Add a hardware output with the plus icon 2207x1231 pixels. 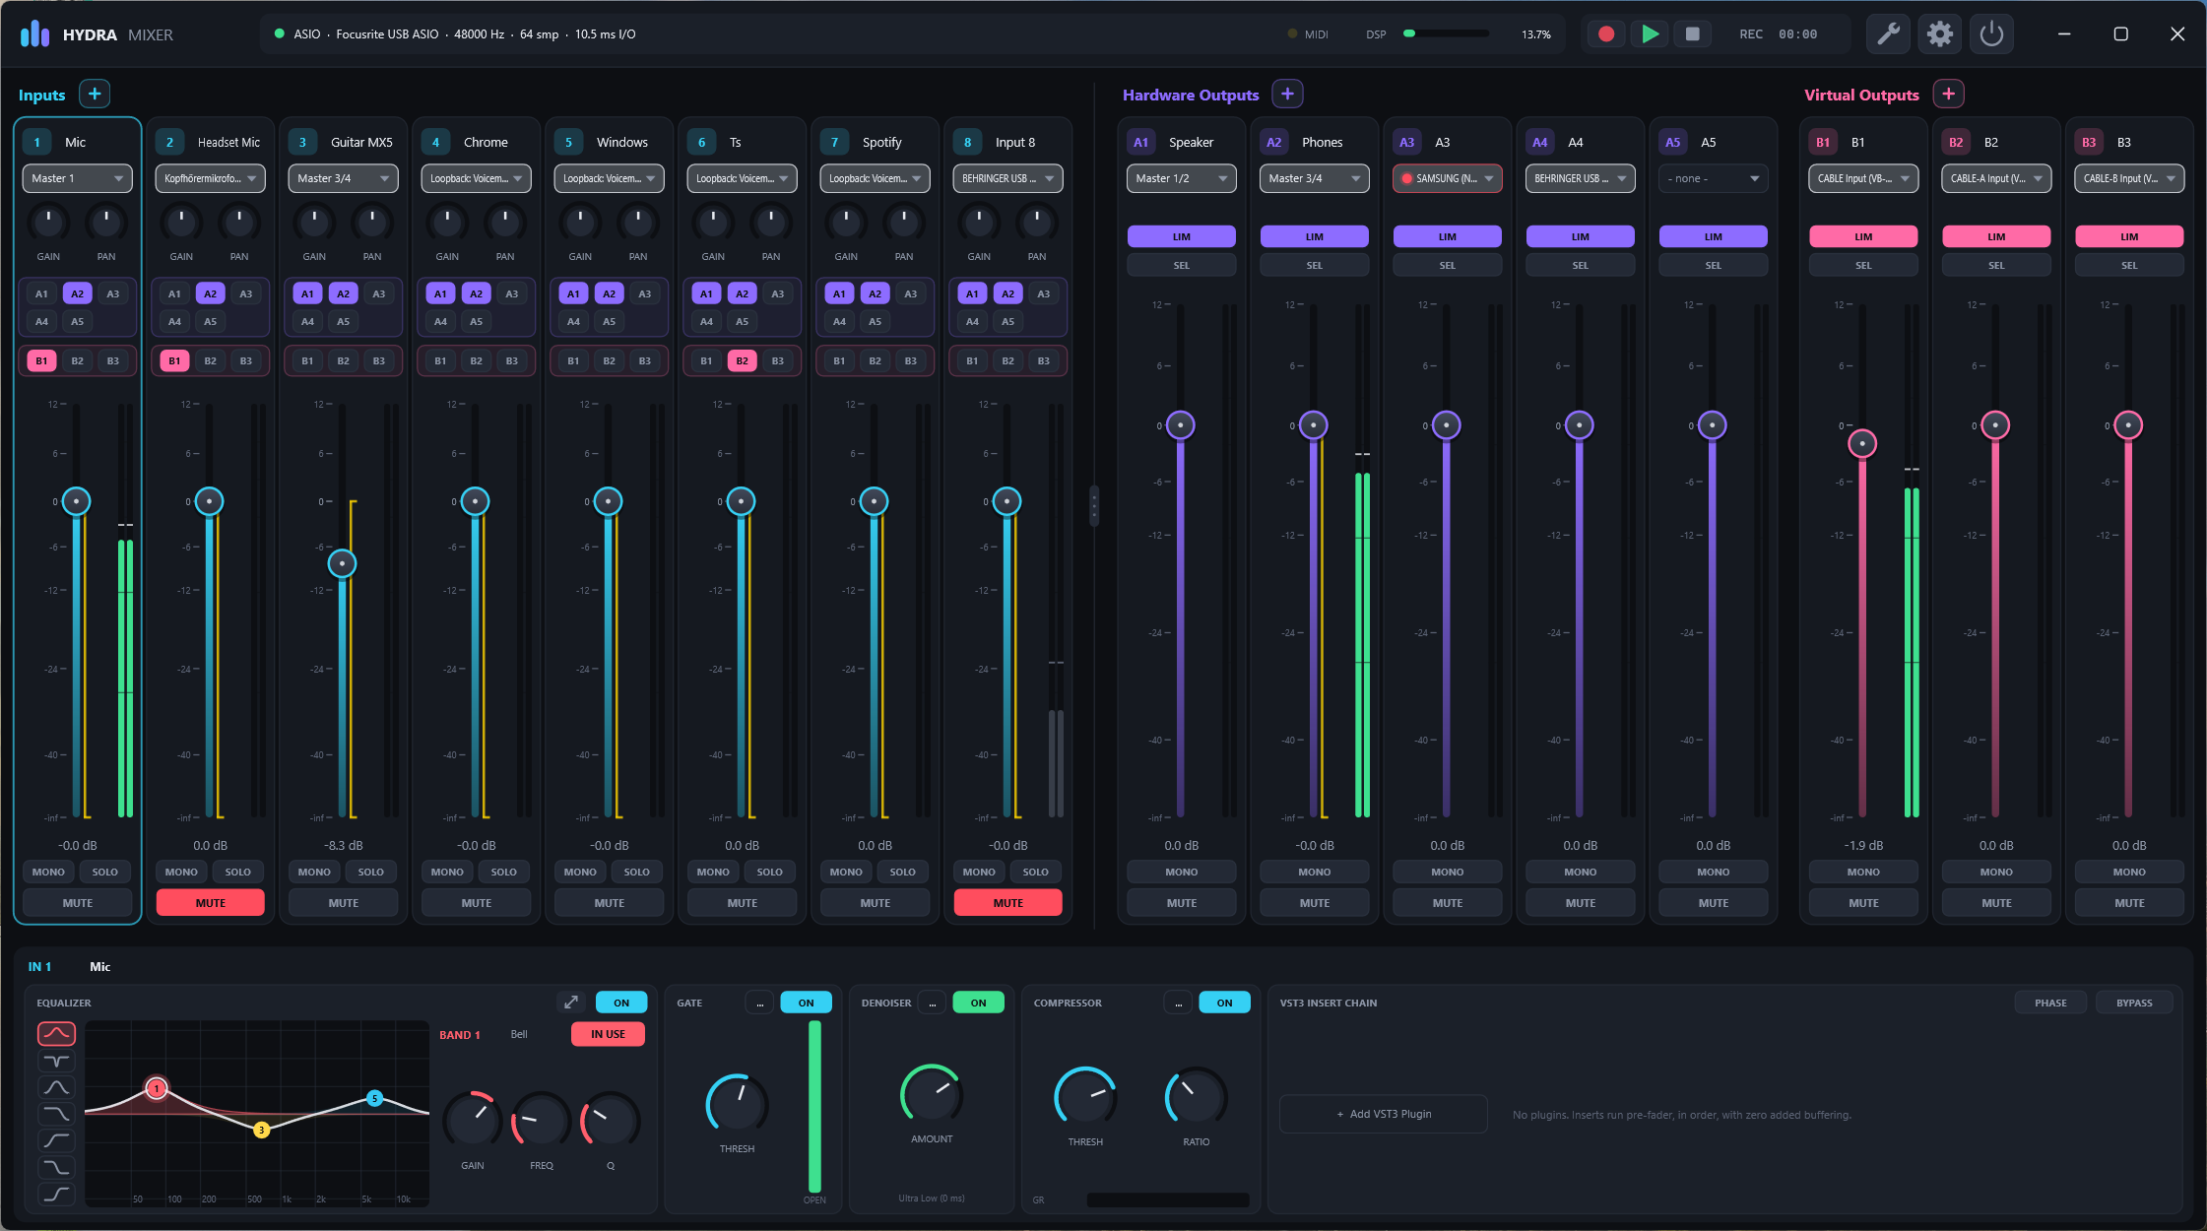[x=1287, y=95]
